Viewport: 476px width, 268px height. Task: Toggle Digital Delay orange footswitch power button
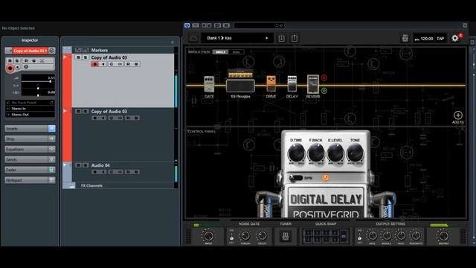(x=325, y=178)
